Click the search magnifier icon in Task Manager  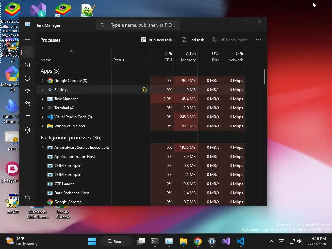102,25
